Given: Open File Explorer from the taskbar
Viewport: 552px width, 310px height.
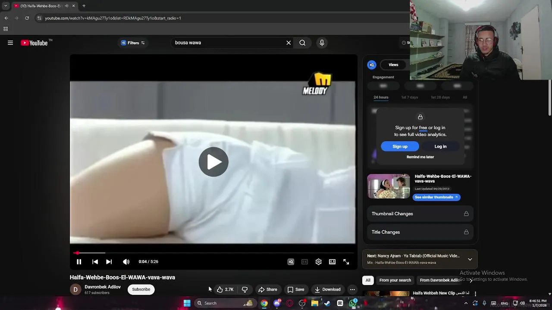Looking at the screenshot, I should pos(315,303).
